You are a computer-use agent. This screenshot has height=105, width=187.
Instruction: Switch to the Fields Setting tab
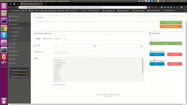(48, 39)
